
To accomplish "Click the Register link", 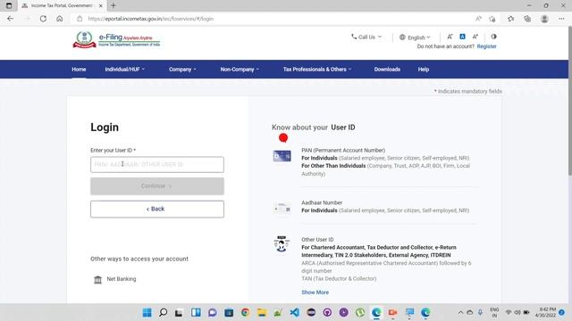I will [x=486, y=46].
